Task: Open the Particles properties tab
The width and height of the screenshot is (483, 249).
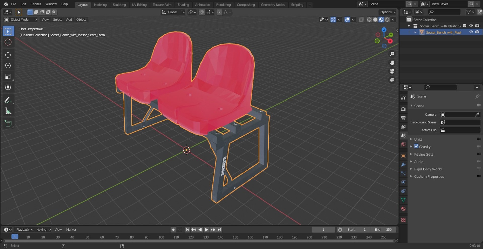Action: 403,173
